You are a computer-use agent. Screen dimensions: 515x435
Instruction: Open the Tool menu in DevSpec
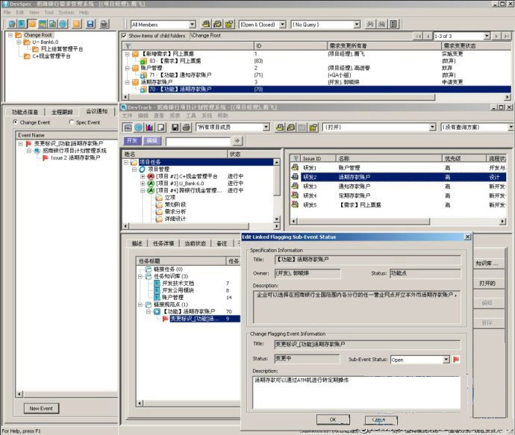click(49, 13)
